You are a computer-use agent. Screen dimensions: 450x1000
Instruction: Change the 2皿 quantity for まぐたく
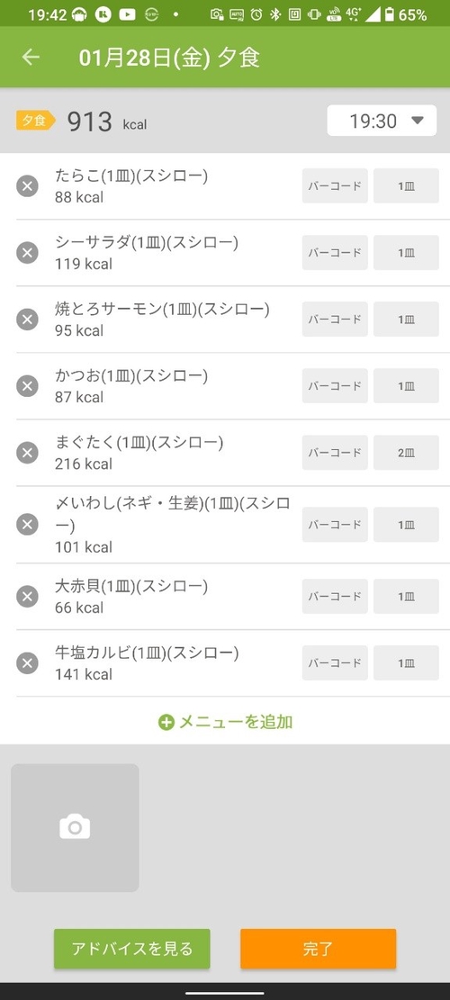pos(406,453)
